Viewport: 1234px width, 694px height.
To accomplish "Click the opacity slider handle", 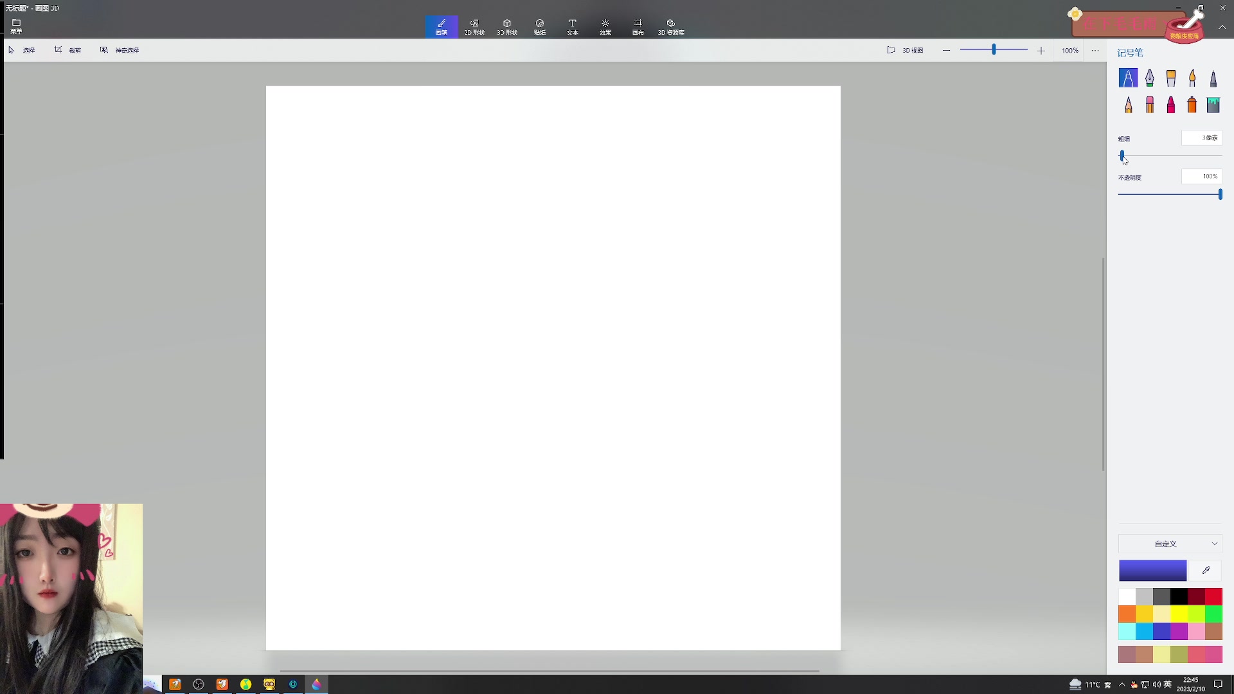I will 1220,194.
